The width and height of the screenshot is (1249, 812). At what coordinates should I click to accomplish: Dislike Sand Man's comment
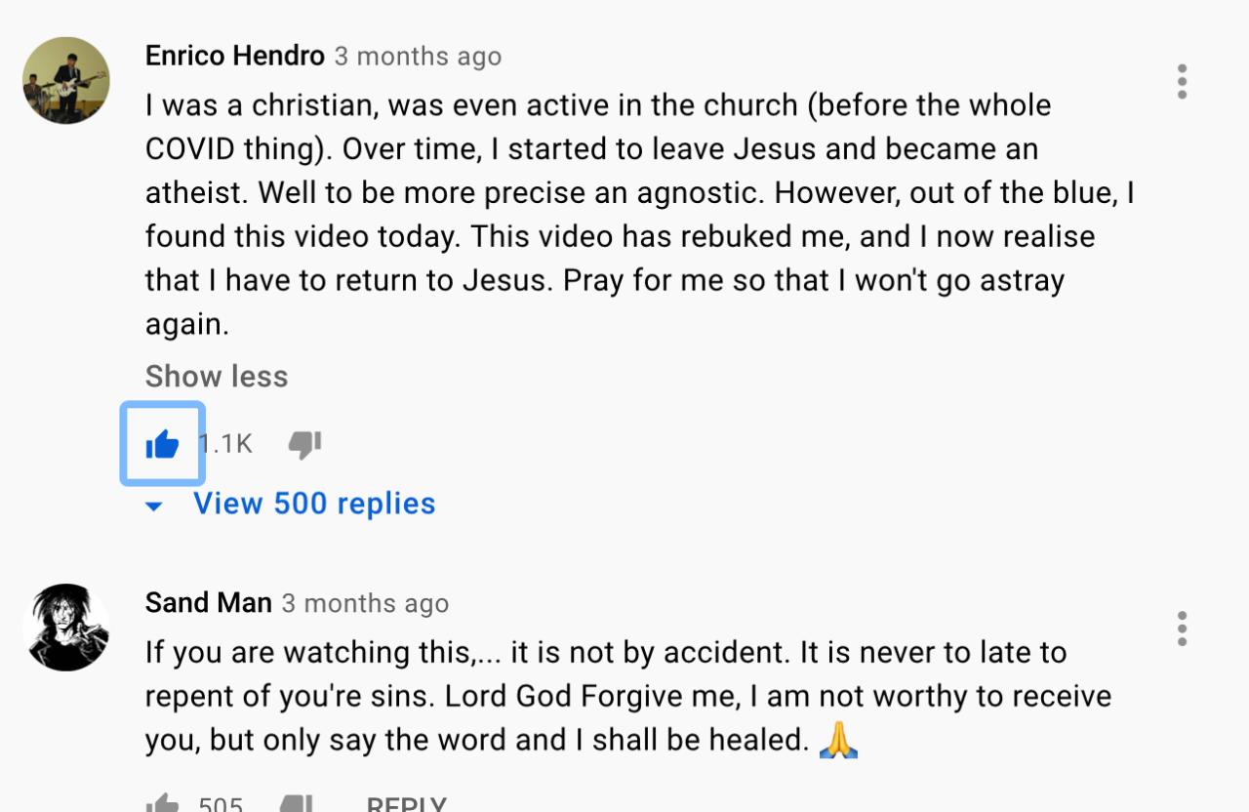pos(296,804)
